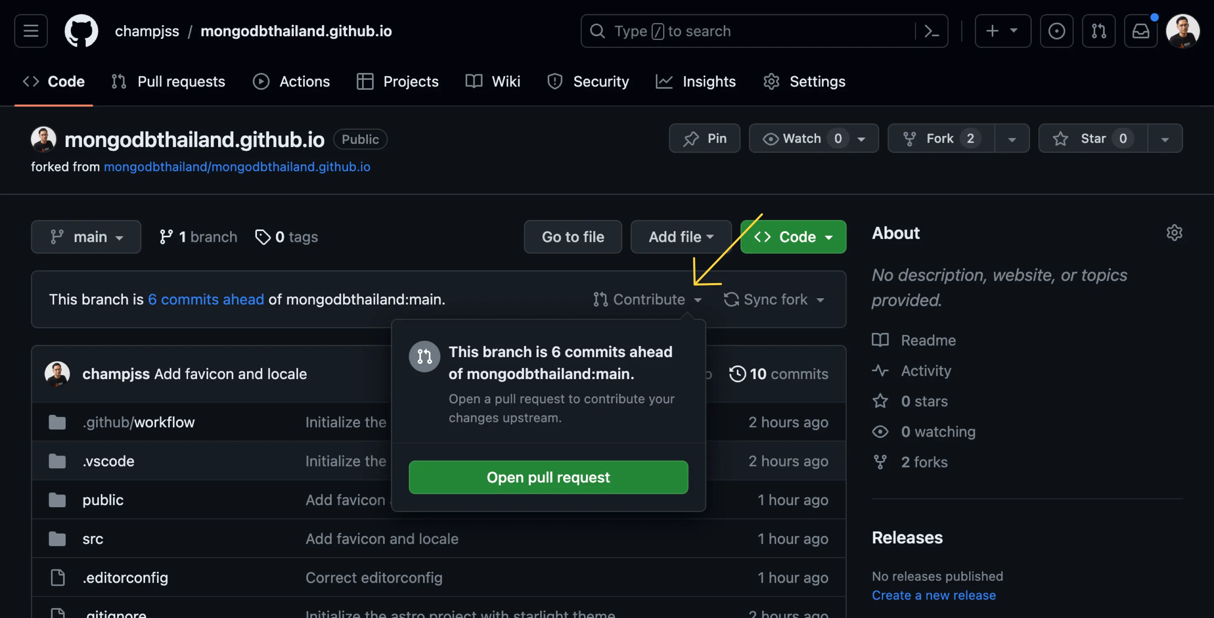
Task: Click the Wiki book icon
Action: pyautogui.click(x=473, y=81)
